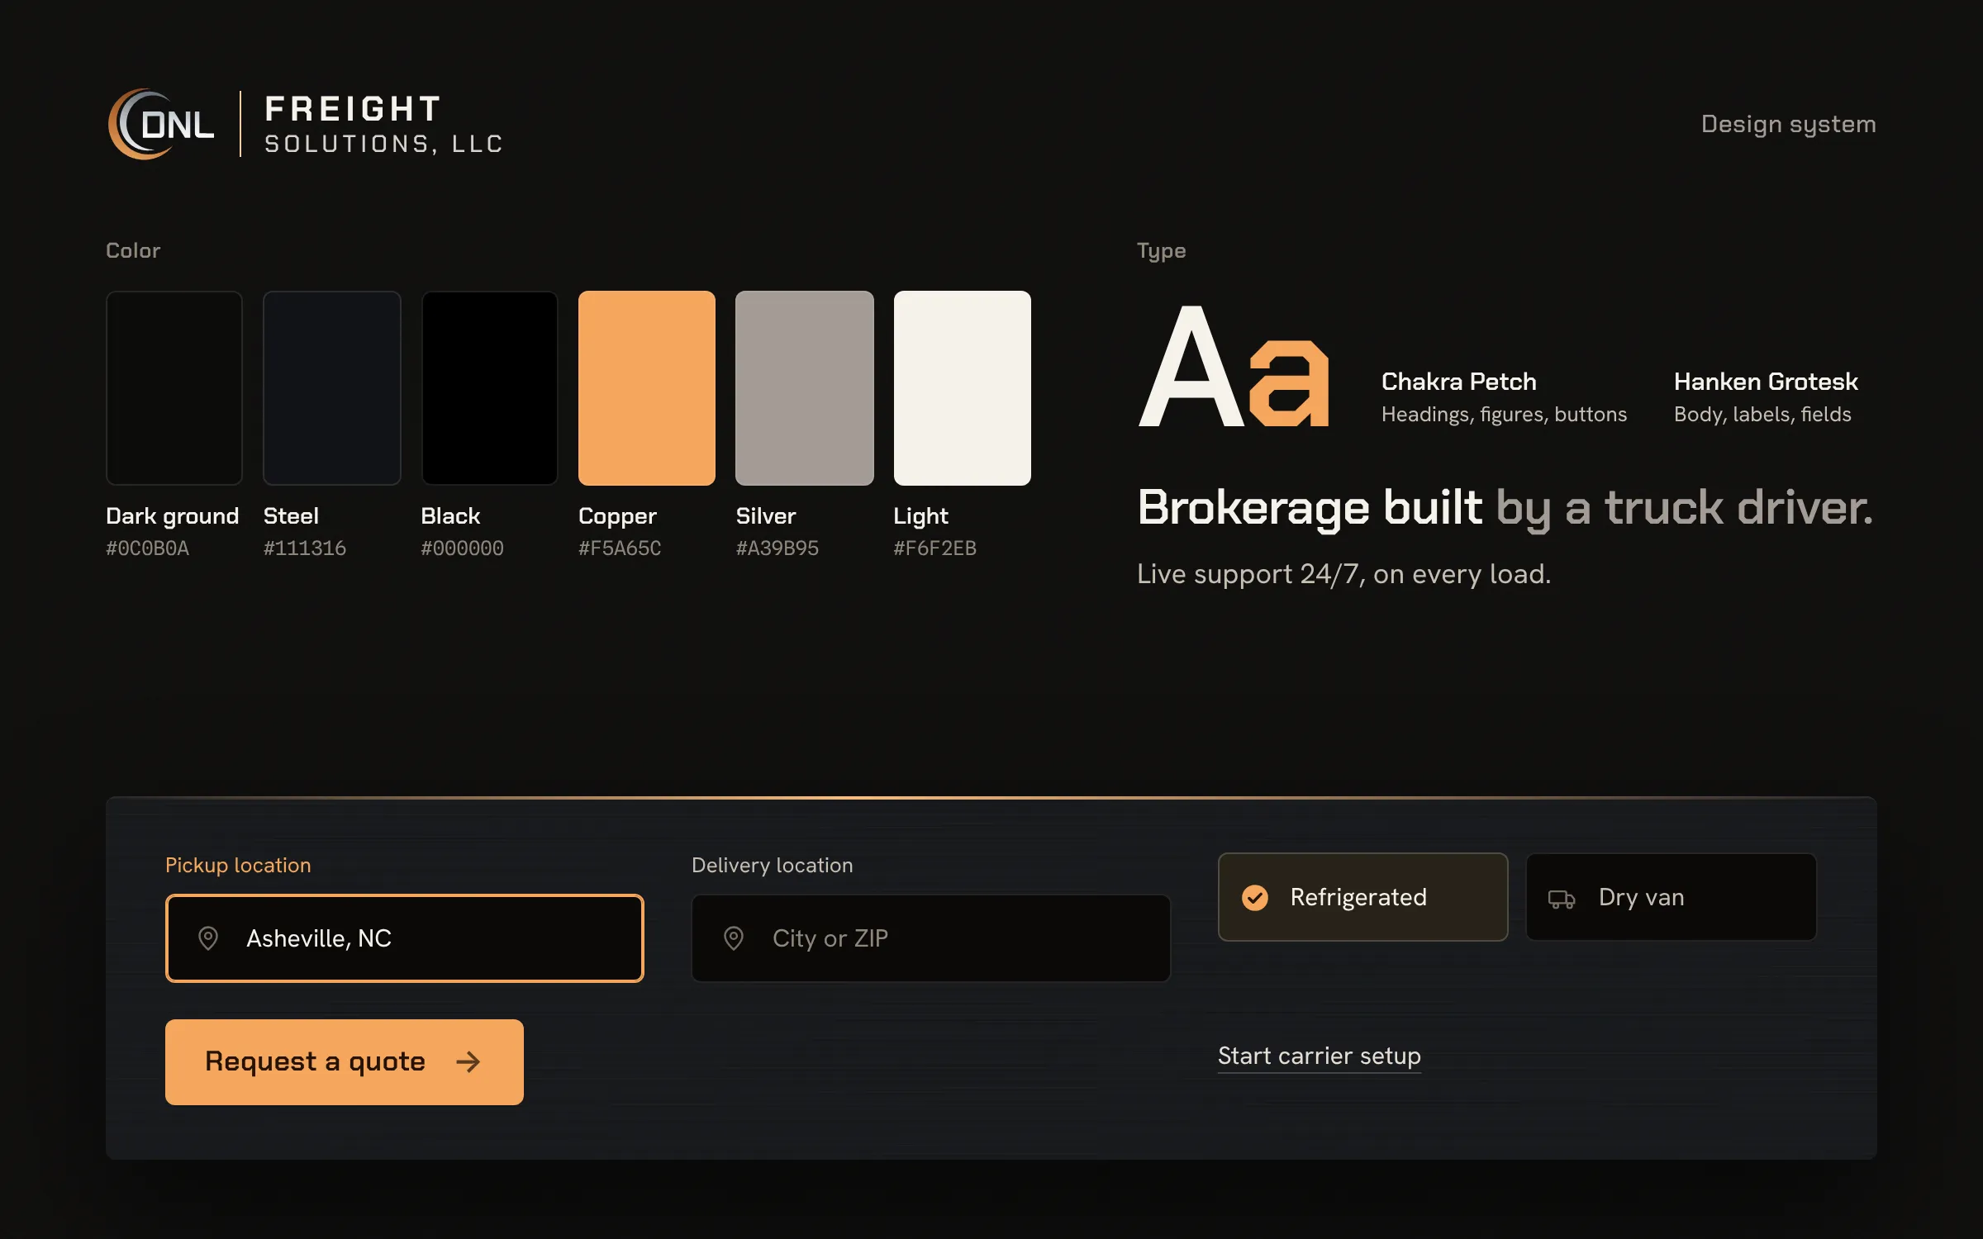Click the DNL crescent logo mark
The image size is (1983, 1239).
(x=161, y=124)
